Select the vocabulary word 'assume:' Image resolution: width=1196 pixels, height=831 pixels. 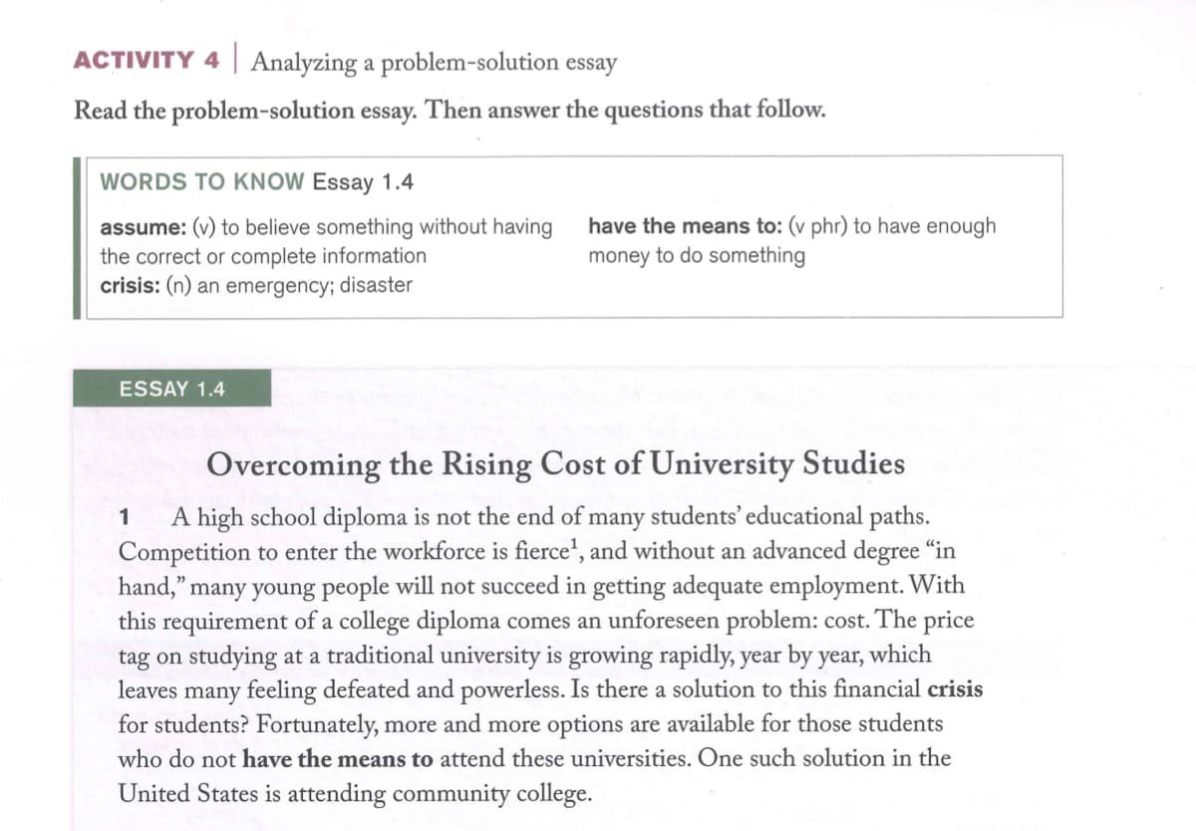click(134, 227)
